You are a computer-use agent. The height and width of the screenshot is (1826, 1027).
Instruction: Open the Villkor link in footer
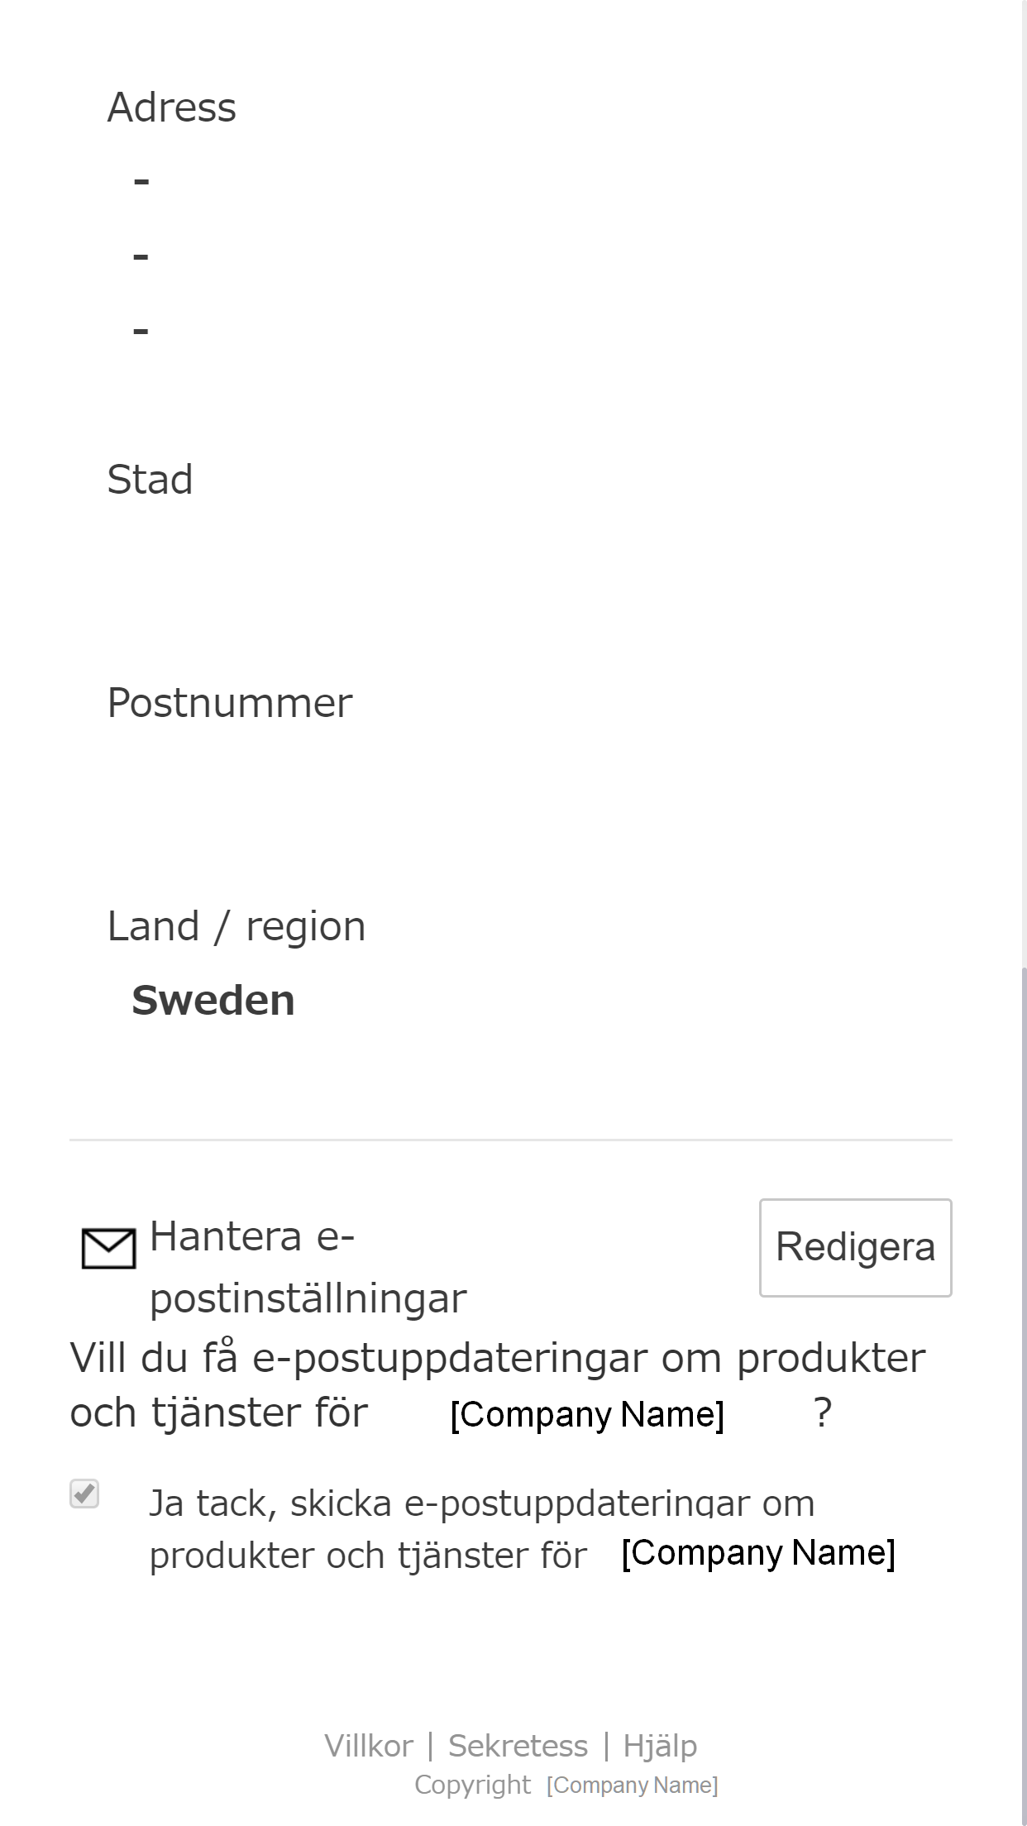tap(369, 1746)
